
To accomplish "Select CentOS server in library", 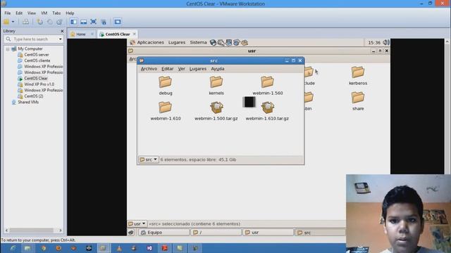I will [36, 55].
